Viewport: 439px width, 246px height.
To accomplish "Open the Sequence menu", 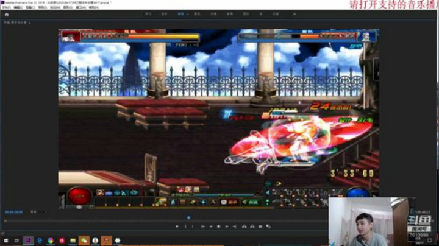I will pyautogui.click(x=43, y=7).
